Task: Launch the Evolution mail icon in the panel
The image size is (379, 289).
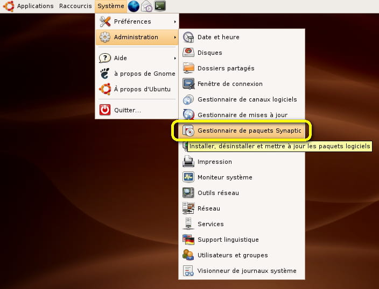Action: click(x=147, y=6)
